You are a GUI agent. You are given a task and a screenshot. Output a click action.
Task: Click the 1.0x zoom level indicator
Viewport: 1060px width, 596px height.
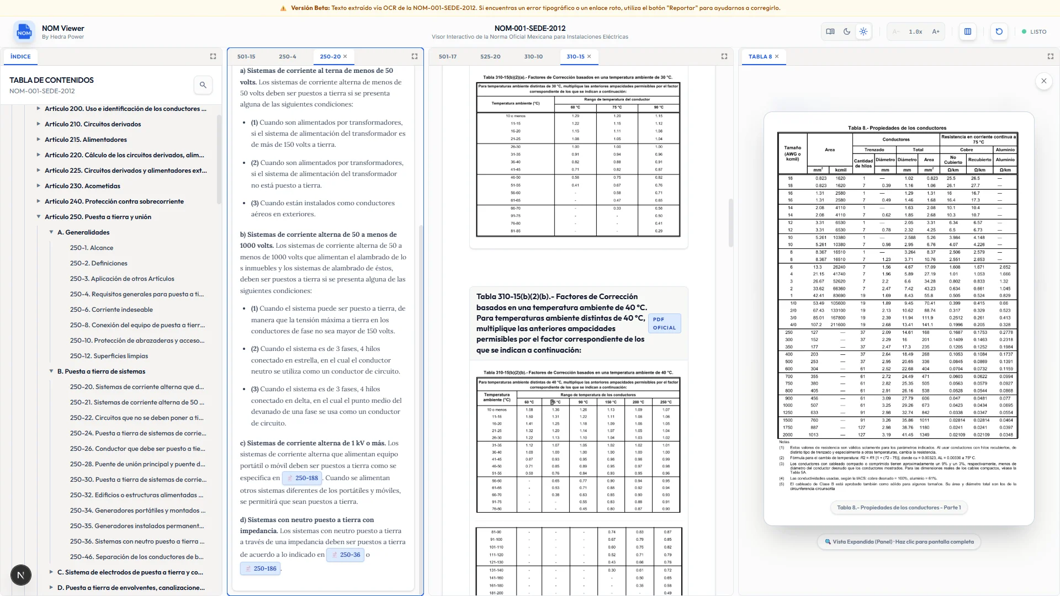(x=915, y=31)
